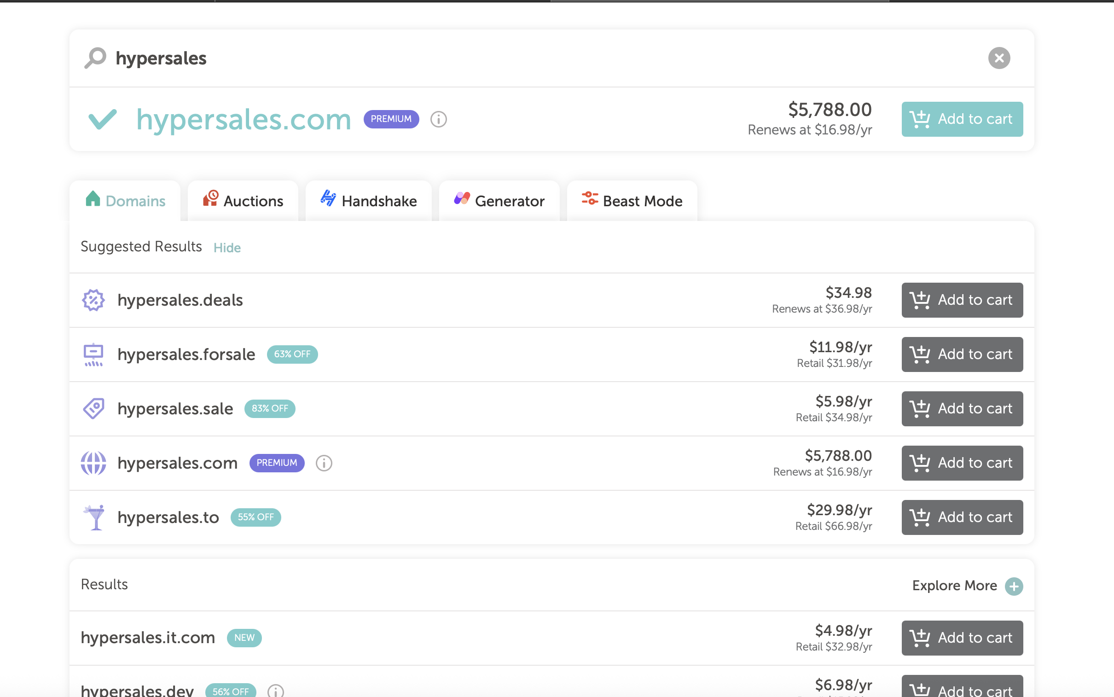
Task: Click the globe icon beside hypersales.com
Action: (93, 463)
